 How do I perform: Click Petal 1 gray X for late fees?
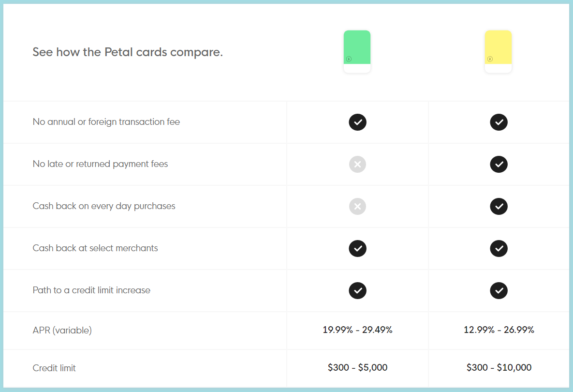pyautogui.click(x=357, y=164)
